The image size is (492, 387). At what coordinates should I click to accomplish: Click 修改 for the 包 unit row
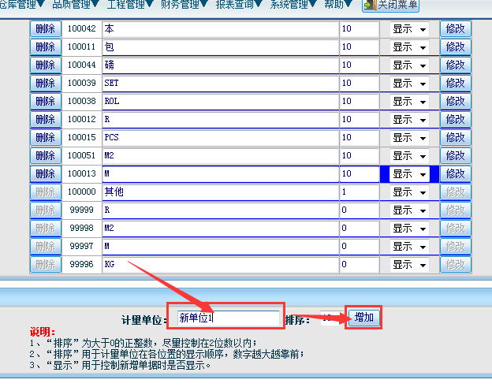pyautogui.click(x=455, y=47)
